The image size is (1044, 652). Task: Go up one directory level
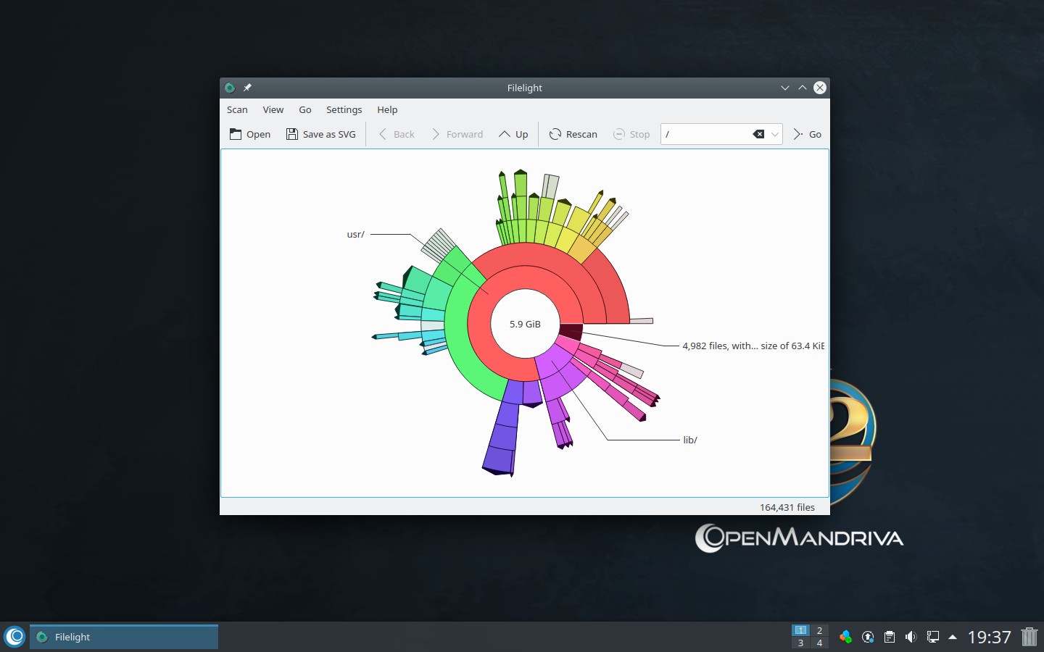[513, 134]
